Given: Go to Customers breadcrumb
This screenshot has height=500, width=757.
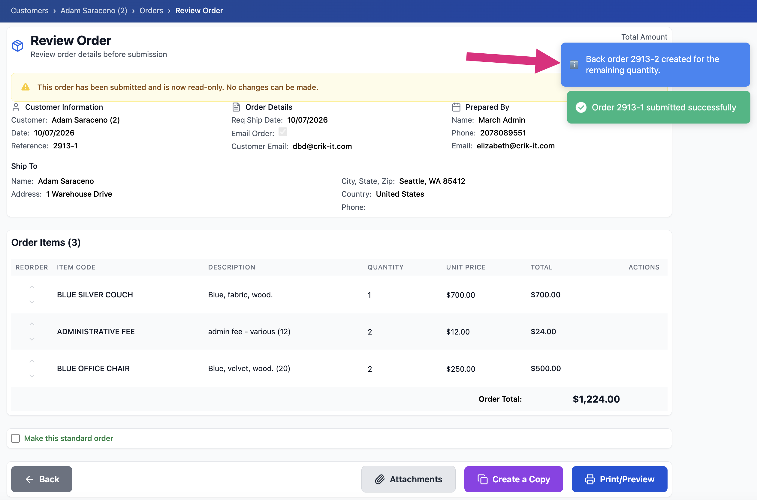Looking at the screenshot, I should click(x=30, y=10).
